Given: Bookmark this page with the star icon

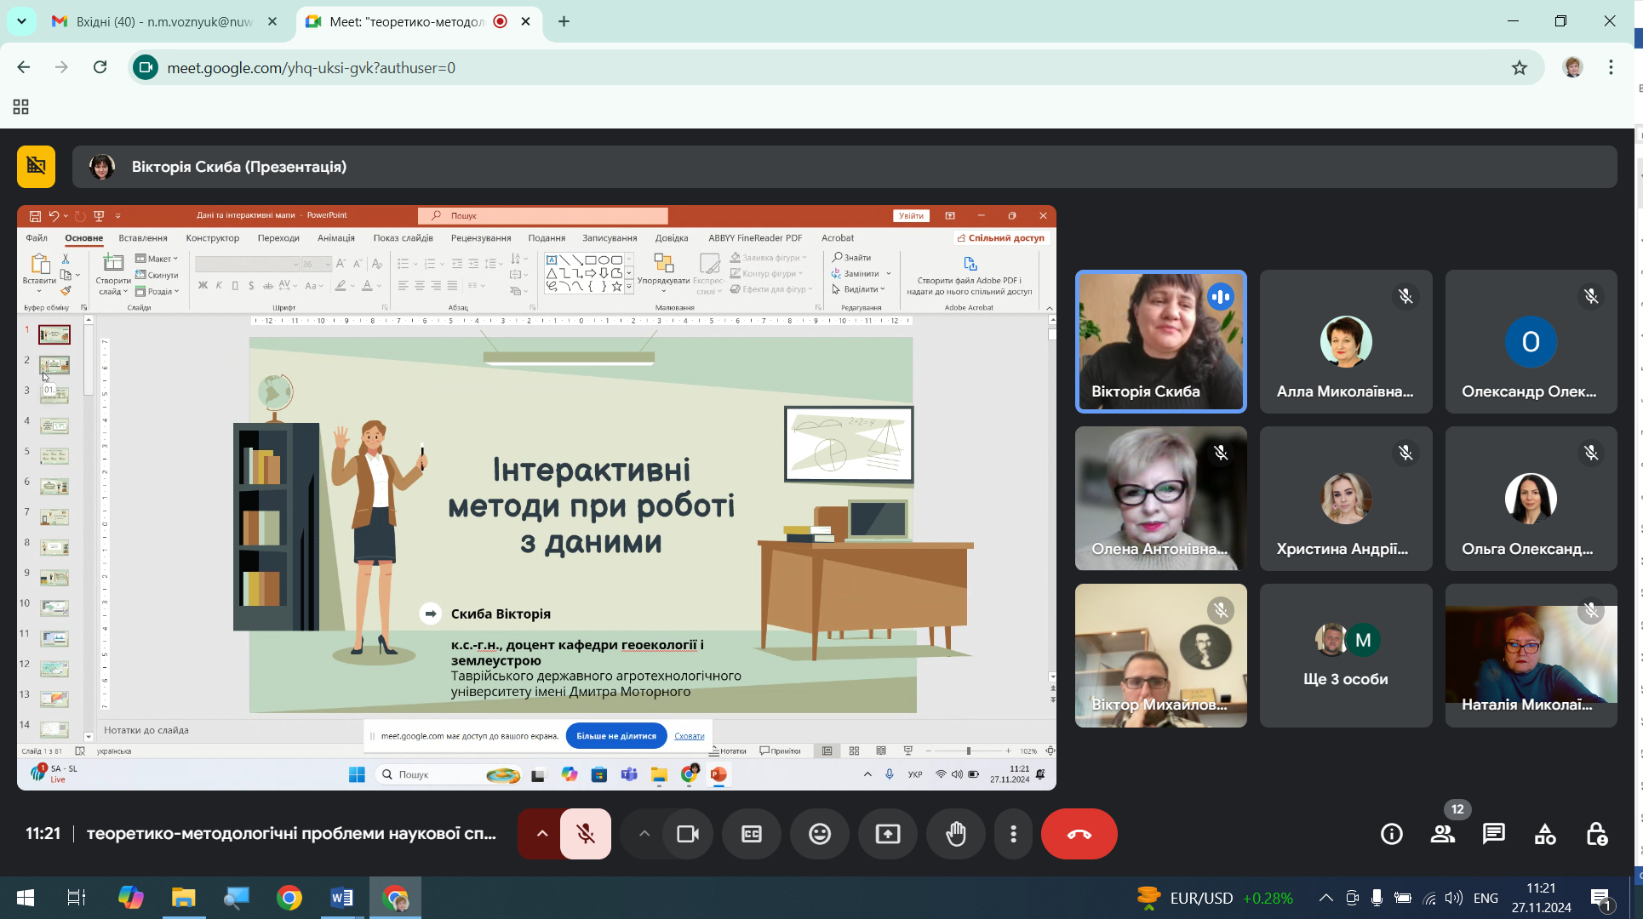Looking at the screenshot, I should coord(1519,67).
